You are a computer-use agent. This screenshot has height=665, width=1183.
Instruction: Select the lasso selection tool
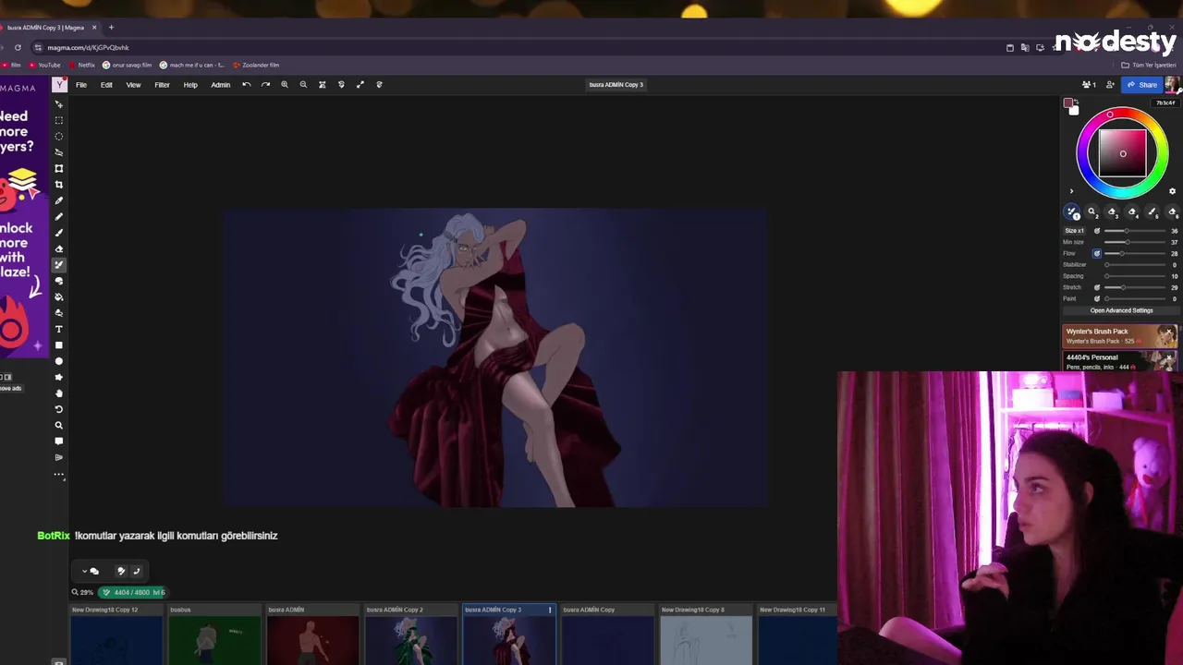59,152
